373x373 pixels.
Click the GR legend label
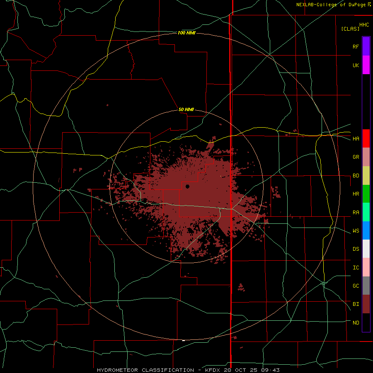point(356,157)
